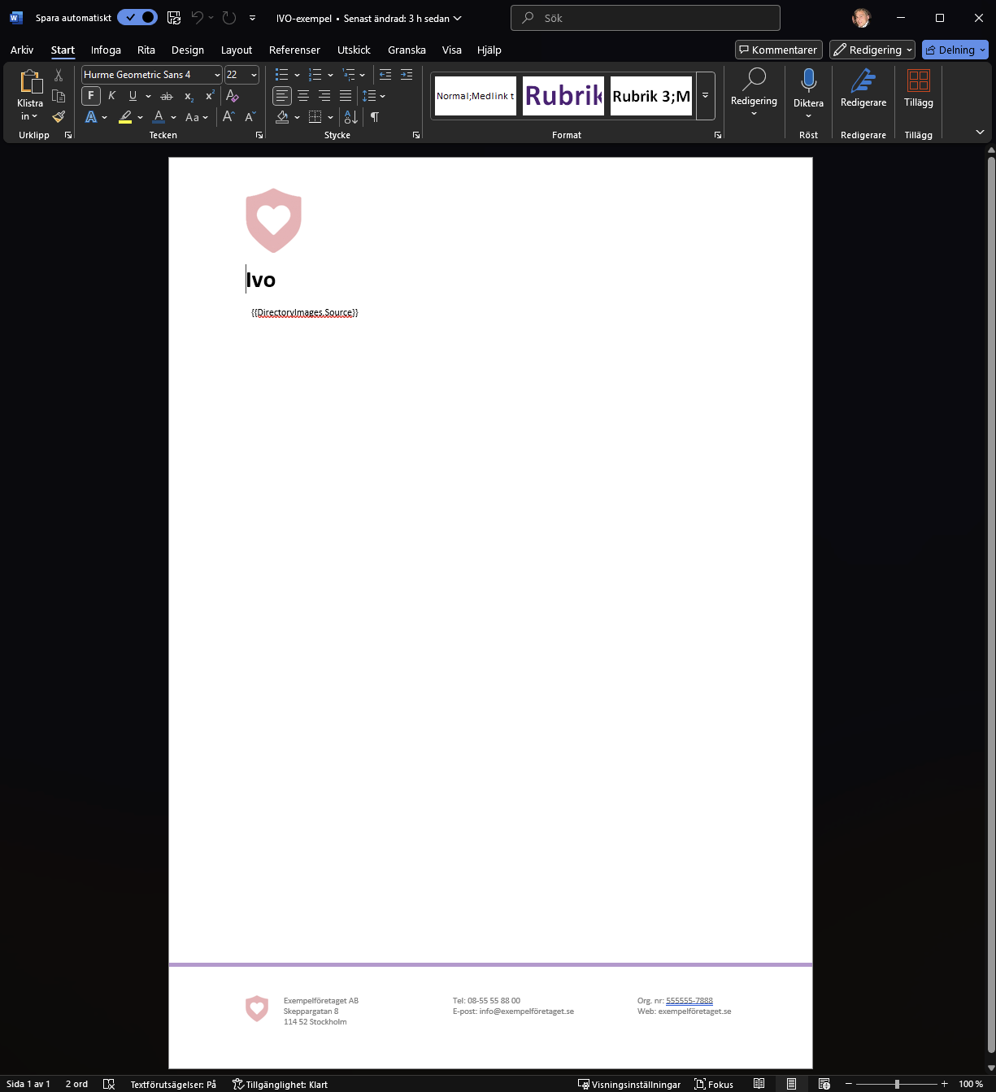Switch to Print layout view

coord(791,1084)
